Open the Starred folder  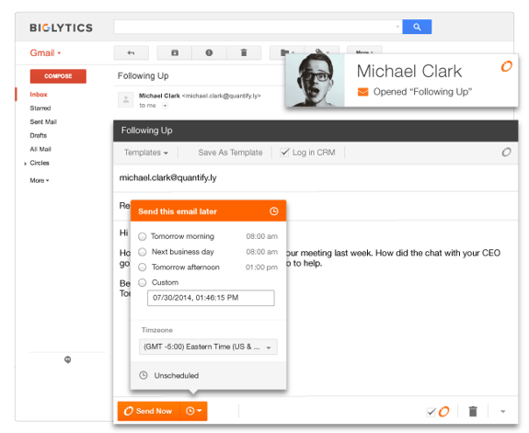point(40,108)
